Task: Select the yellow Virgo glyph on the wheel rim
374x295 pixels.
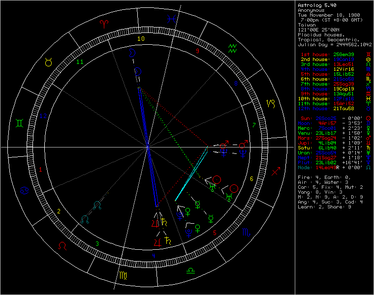Action: tap(123, 275)
